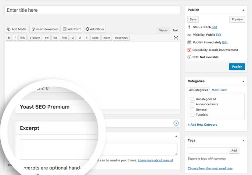This screenshot has width=252, height=175.
Task: Toggle distraction-free fullscreen editor icon
Action: pyautogui.click(x=176, y=38)
